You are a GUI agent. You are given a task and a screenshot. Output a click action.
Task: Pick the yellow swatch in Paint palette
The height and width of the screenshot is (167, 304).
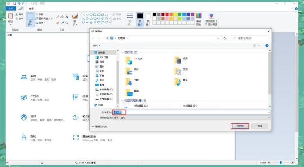point(176,14)
